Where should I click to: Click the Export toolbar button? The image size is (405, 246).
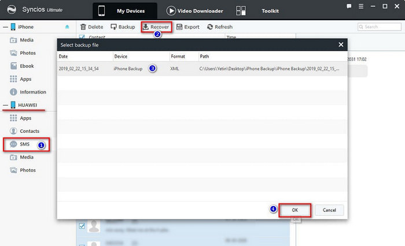point(188,27)
